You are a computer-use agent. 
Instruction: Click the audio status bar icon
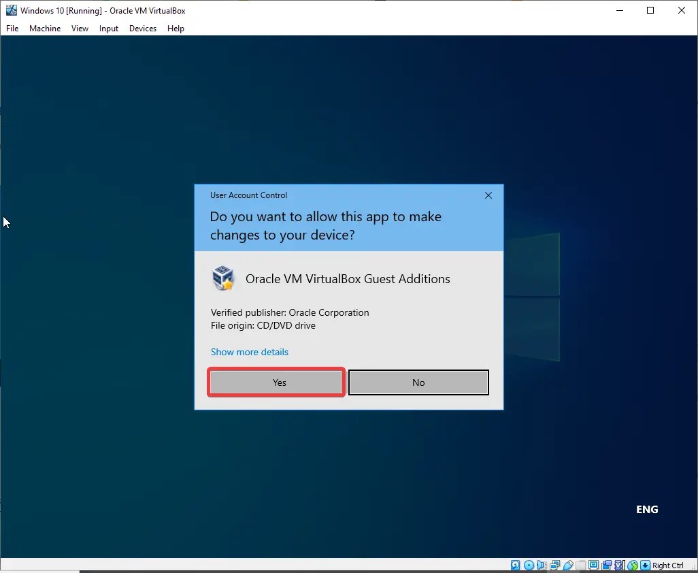542,565
